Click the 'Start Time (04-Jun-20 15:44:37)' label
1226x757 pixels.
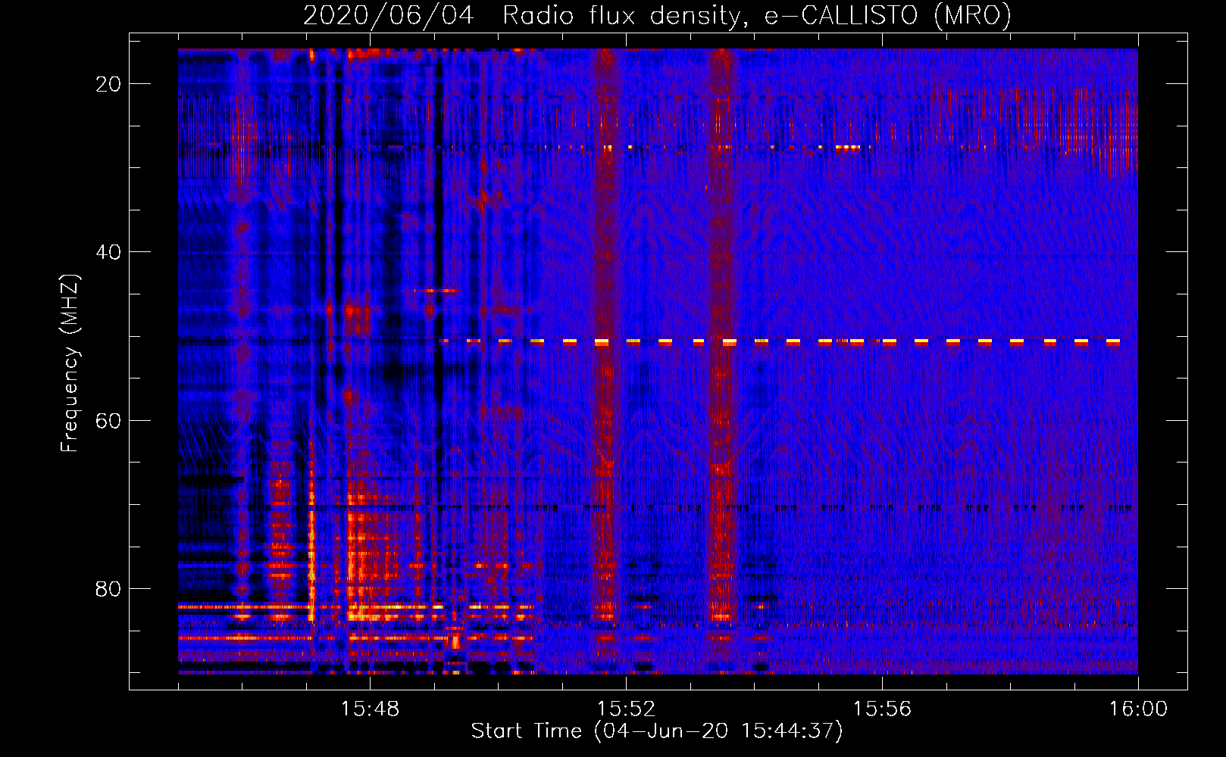click(657, 731)
